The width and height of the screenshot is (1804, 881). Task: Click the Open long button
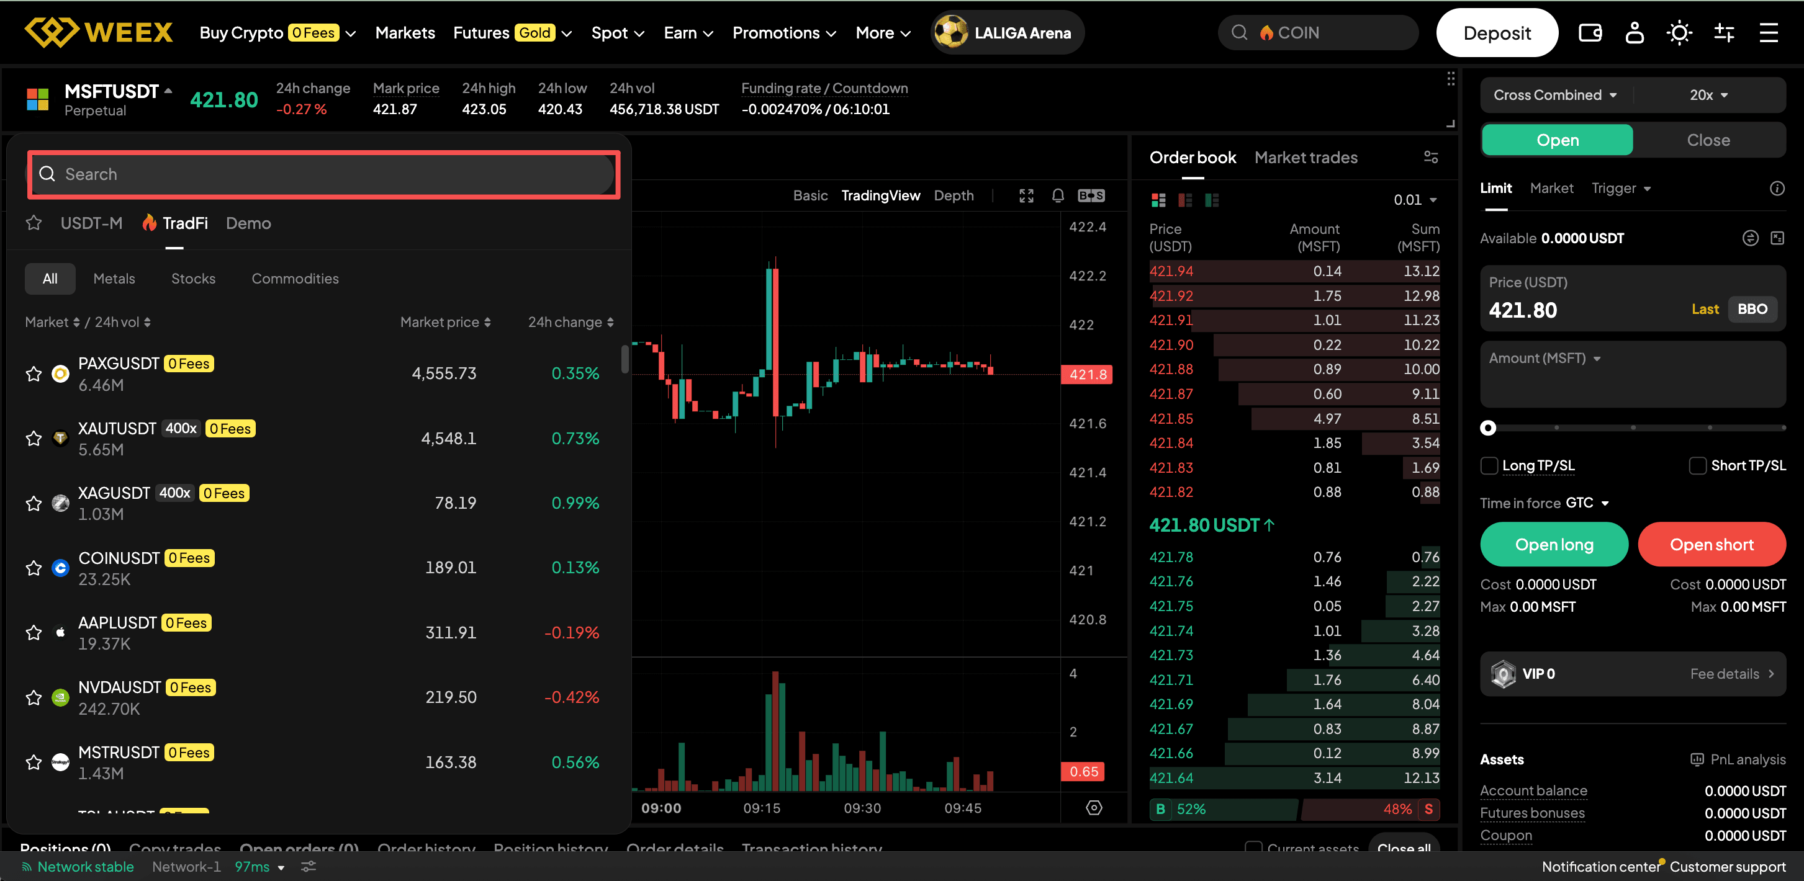[1553, 544]
